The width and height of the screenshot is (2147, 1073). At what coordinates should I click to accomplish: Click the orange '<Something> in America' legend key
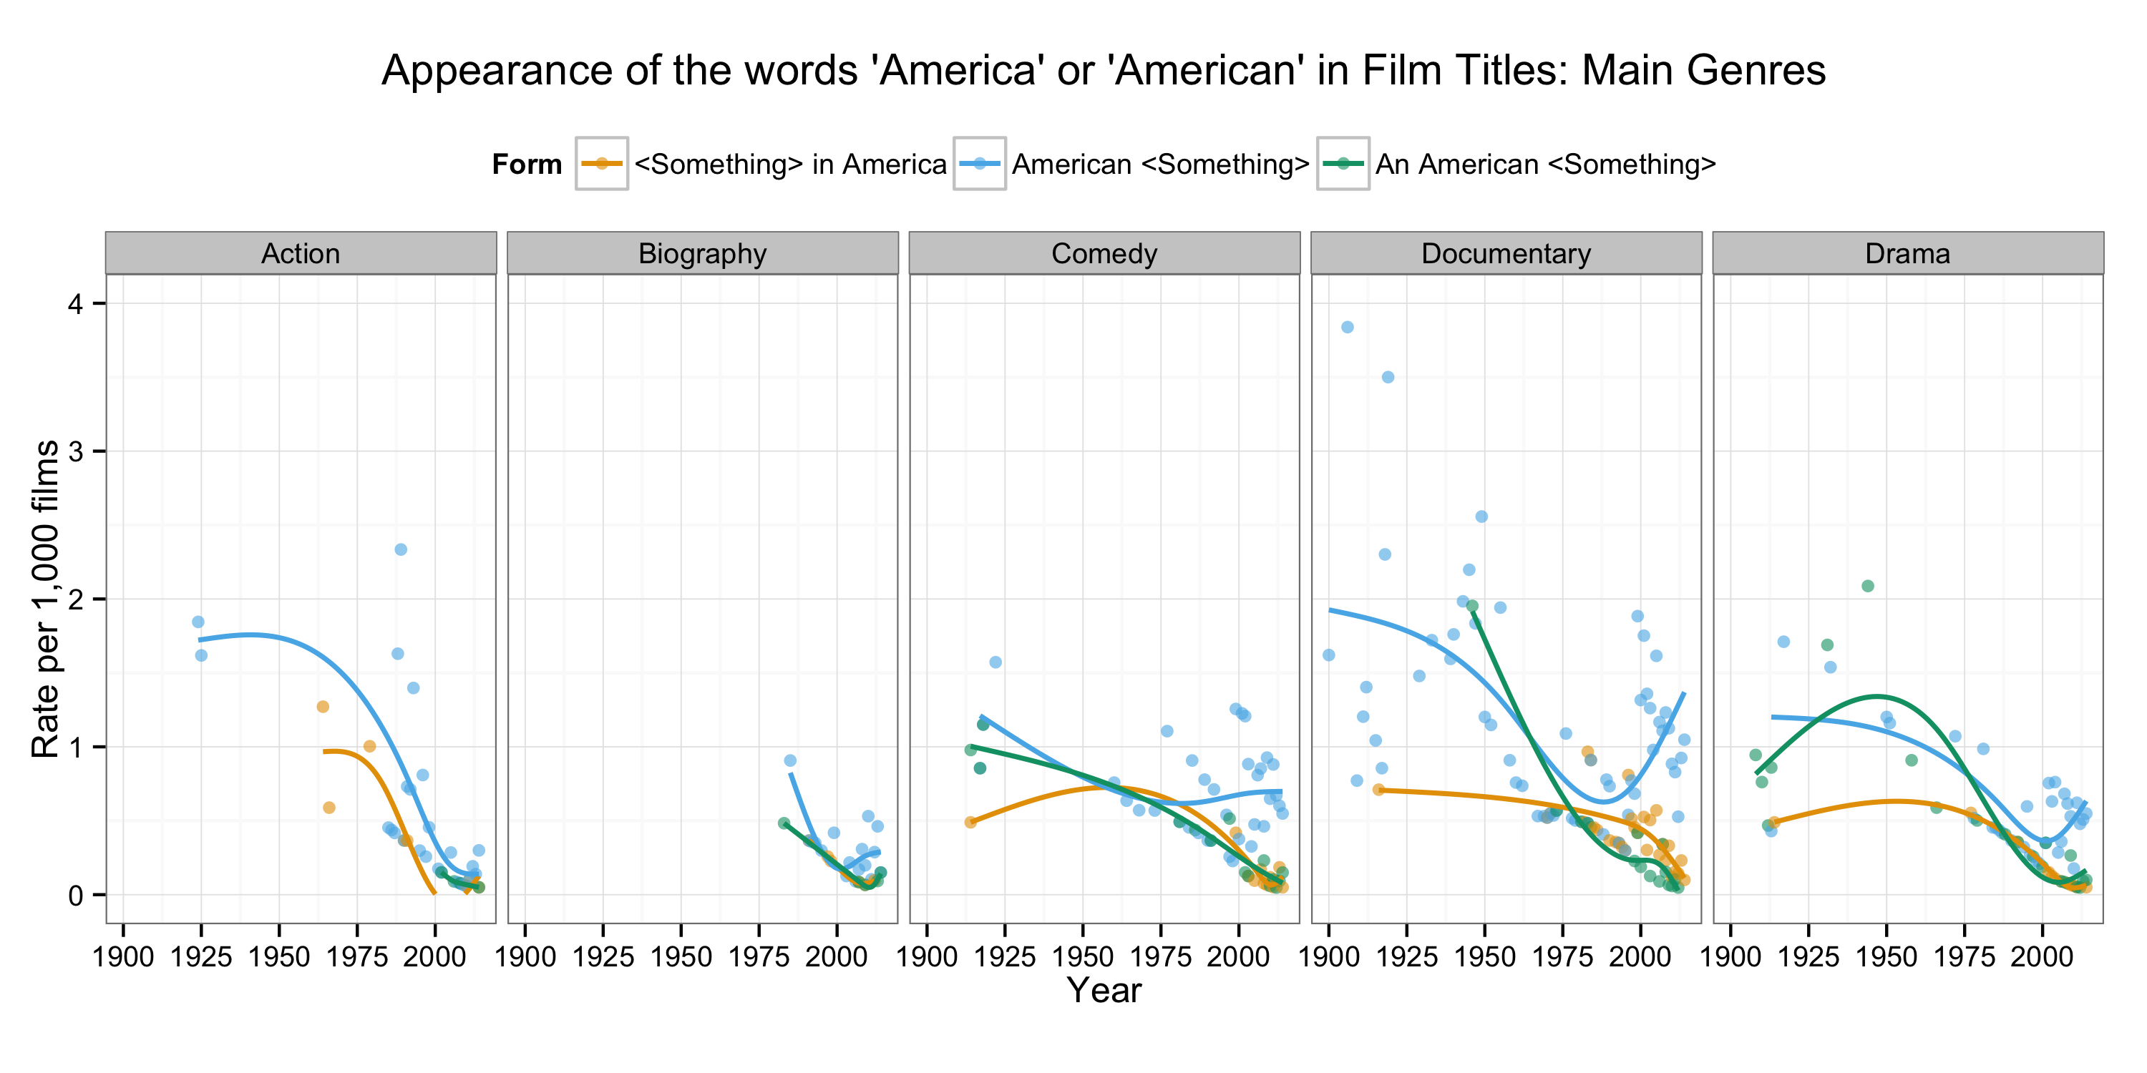click(601, 164)
